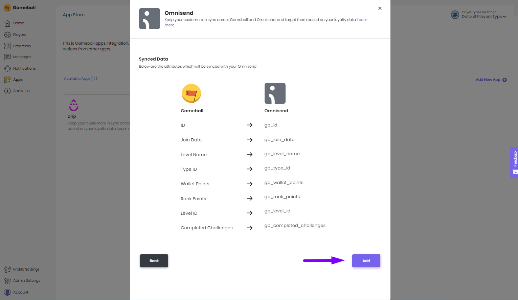
Task: Click the Synced Data heading
Action: pos(153,59)
